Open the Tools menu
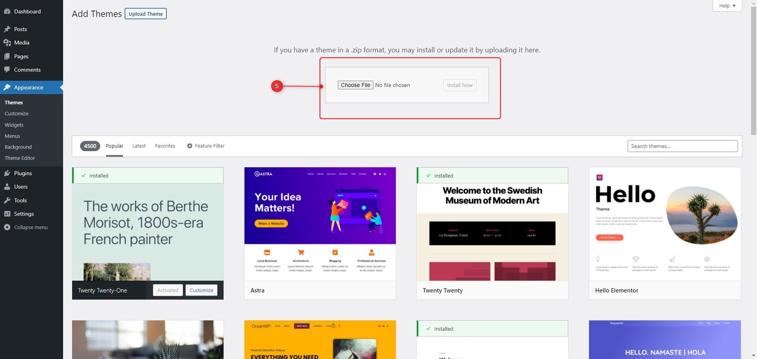This screenshot has width=757, height=359. (31, 200)
